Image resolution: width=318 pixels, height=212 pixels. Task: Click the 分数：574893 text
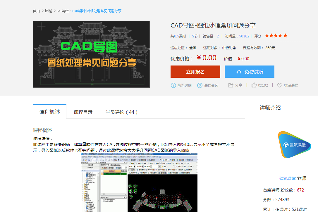click(276, 200)
